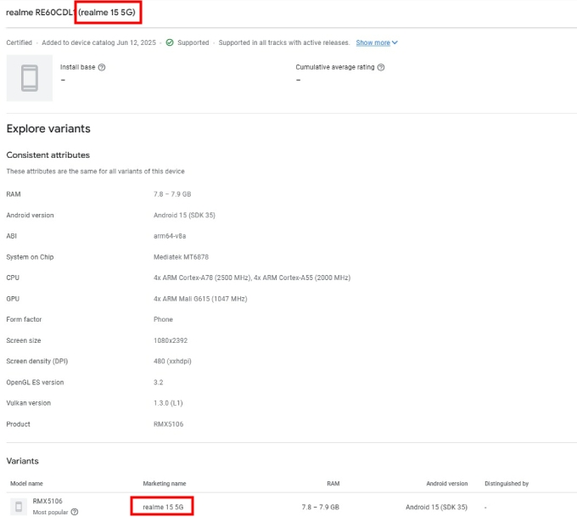Click Android 15 (SDK 35) in Consistent attributes
577x522 pixels.
click(x=184, y=215)
